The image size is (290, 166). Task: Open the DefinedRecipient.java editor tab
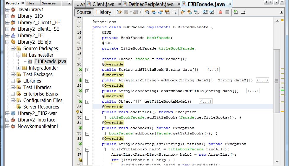click(151, 4)
